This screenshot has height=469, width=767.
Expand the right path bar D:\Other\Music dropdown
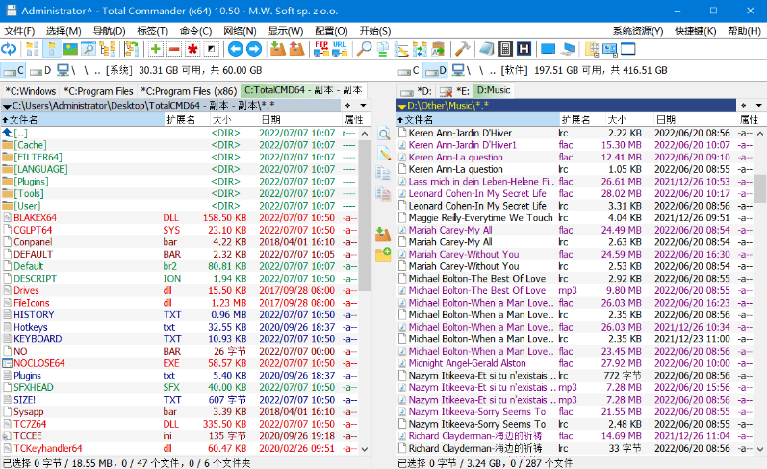point(402,105)
